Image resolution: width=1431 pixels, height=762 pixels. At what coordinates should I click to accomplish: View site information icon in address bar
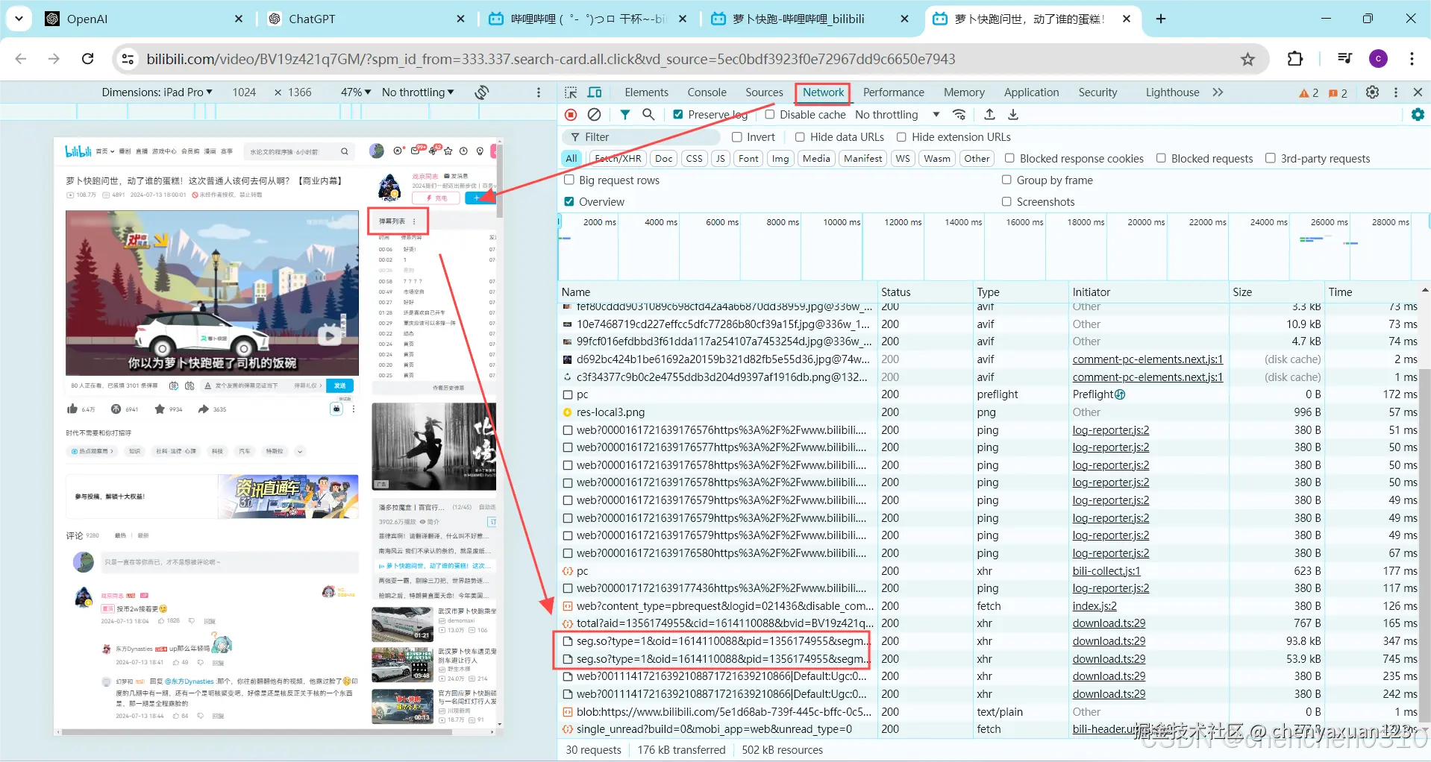click(128, 59)
